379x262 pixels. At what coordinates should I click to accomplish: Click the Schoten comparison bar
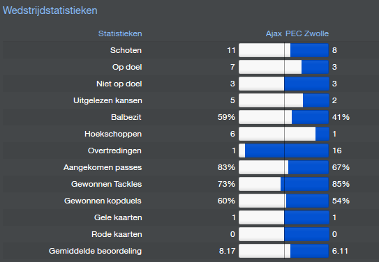pyautogui.click(x=284, y=50)
